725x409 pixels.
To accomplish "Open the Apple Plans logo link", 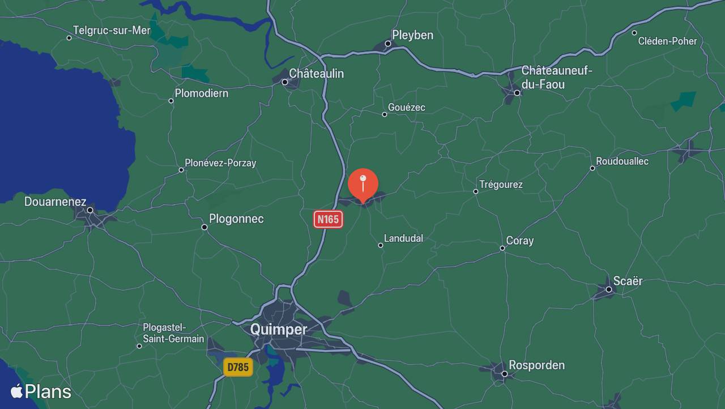I will [41, 391].
